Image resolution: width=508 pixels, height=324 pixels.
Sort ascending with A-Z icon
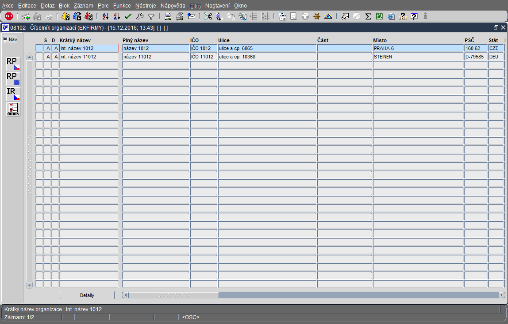(105, 16)
